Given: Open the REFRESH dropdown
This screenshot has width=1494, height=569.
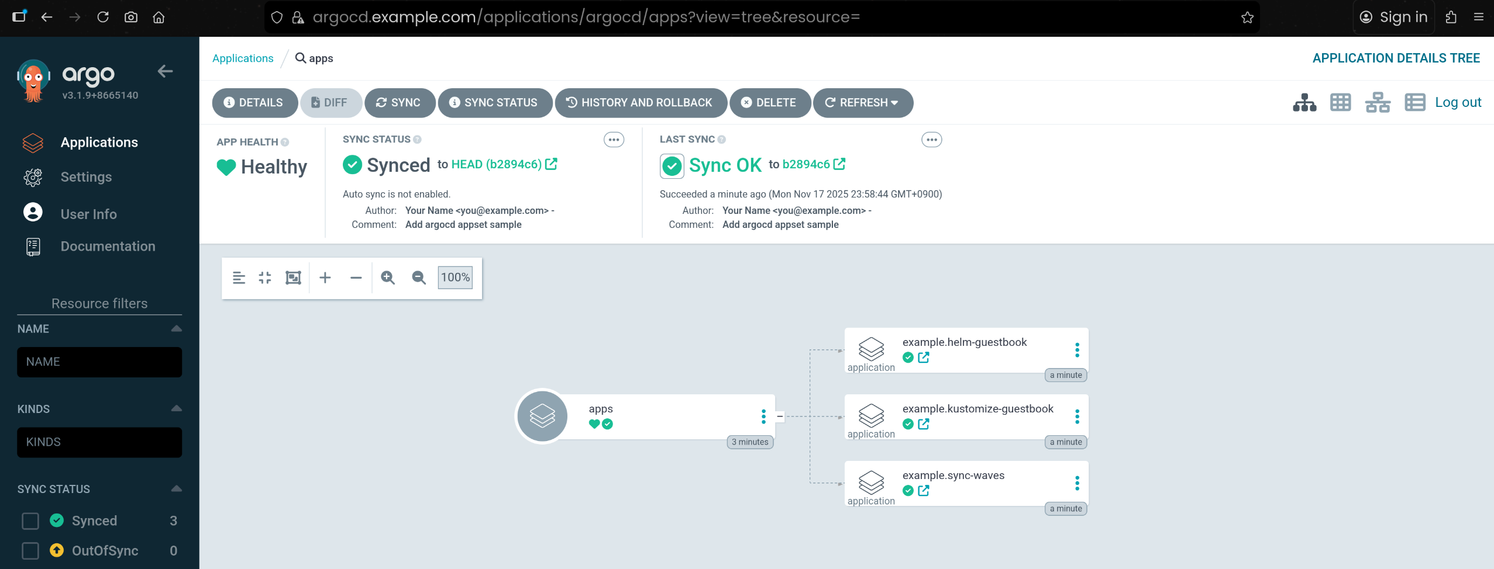Looking at the screenshot, I should [863, 103].
